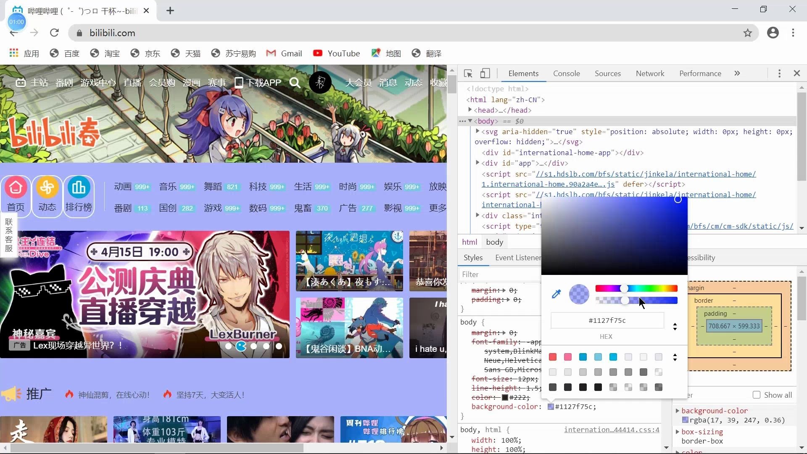Open the 地图 maps bookmark
The height and width of the screenshot is (454, 807).
(386, 53)
